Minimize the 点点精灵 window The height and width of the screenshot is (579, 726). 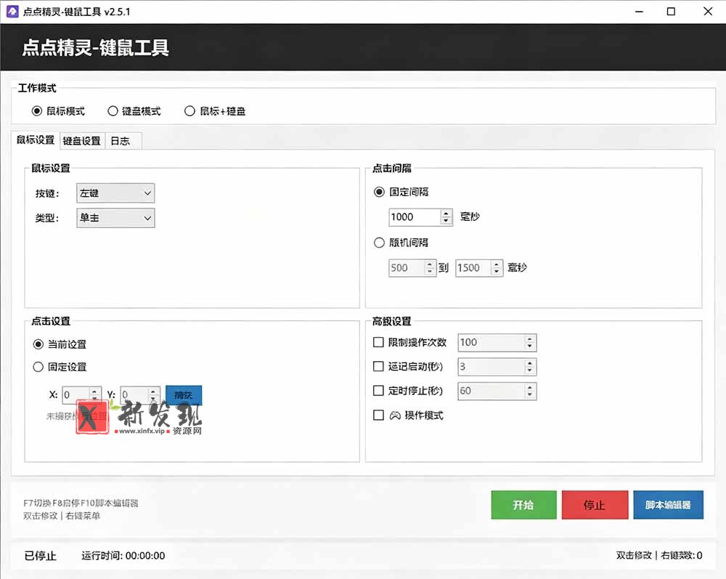(x=640, y=12)
